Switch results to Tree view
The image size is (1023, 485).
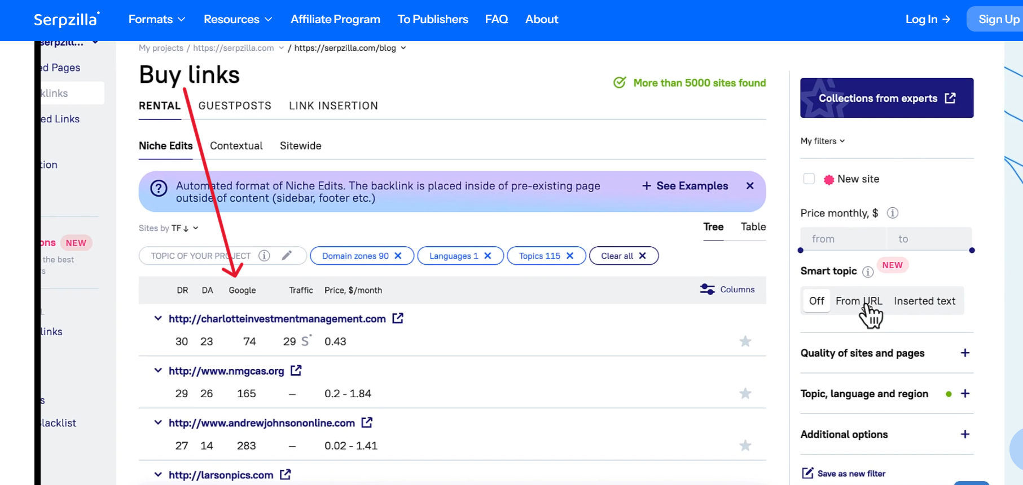(713, 227)
